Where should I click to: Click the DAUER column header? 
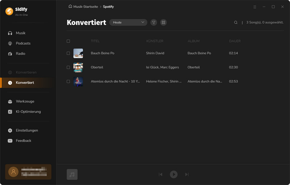coord(235,41)
